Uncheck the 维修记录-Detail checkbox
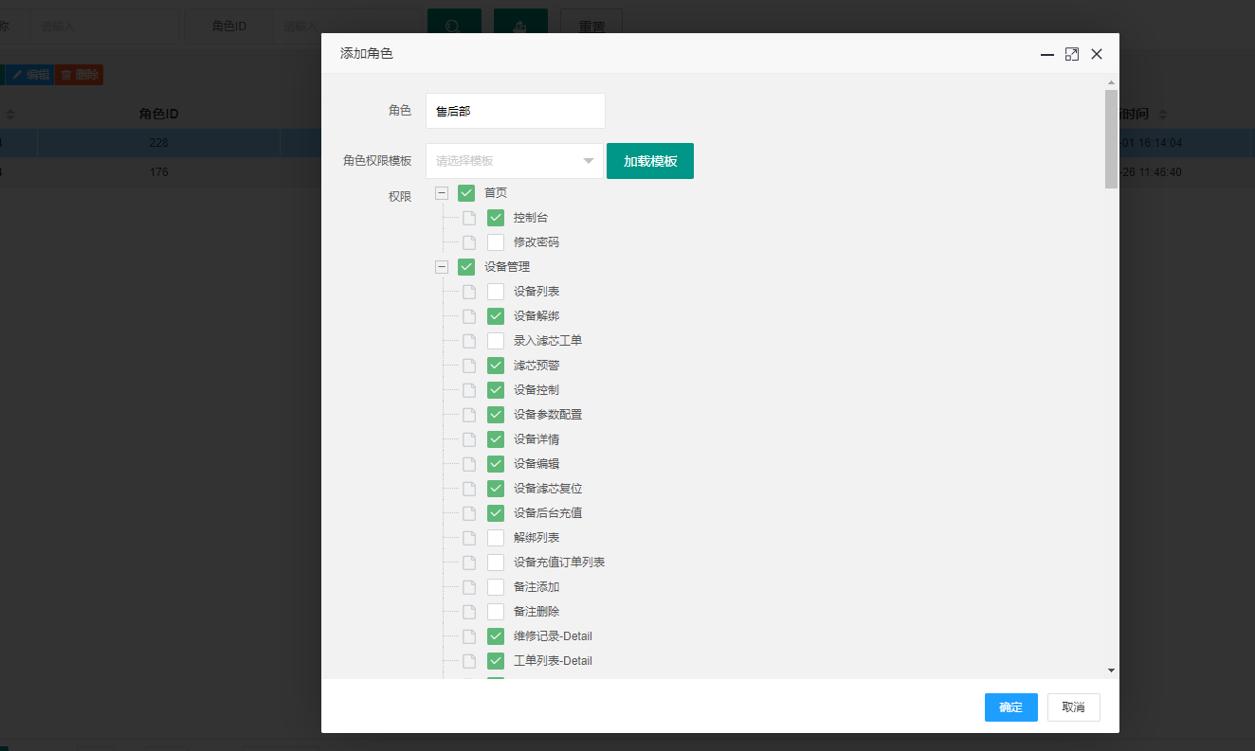 [496, 636]
